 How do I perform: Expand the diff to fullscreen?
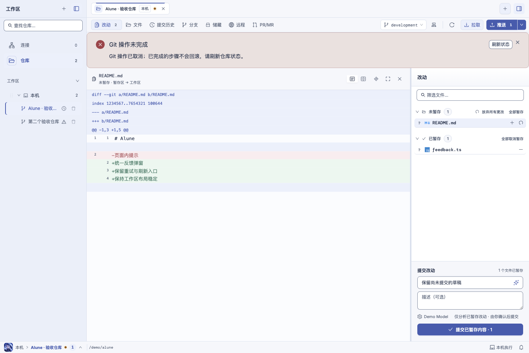point(388,79)
